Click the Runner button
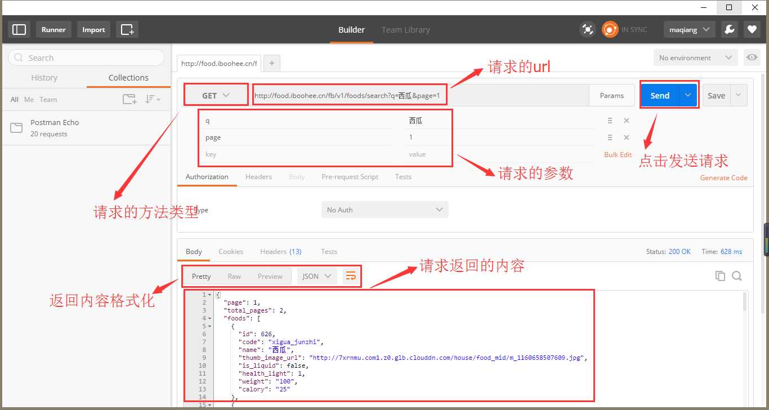 point(53,29)
